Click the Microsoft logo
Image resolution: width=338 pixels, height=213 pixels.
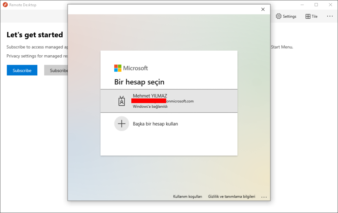click(131, 68)
